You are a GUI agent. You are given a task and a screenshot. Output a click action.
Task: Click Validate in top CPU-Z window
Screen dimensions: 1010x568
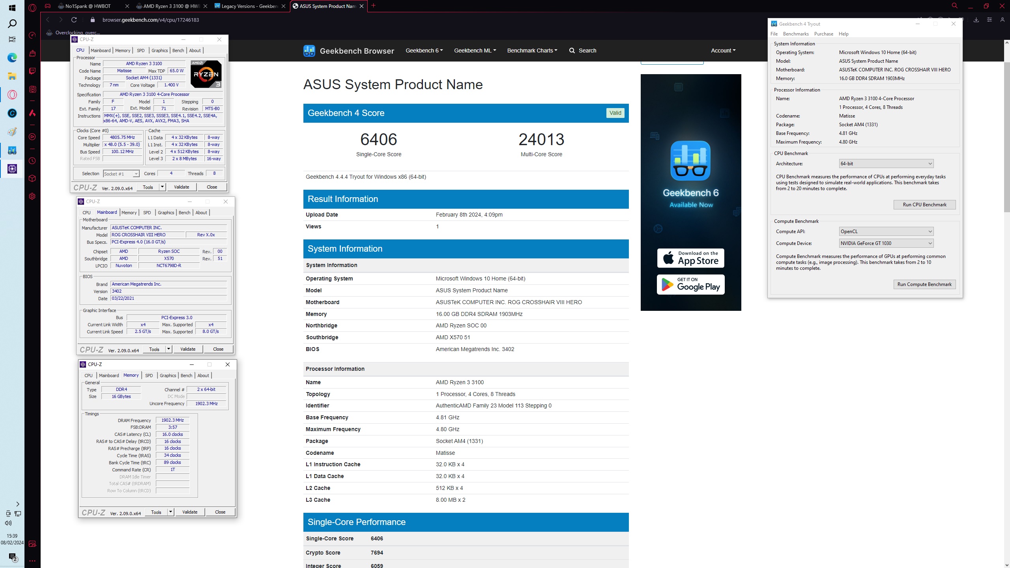(x=181, y=187)
